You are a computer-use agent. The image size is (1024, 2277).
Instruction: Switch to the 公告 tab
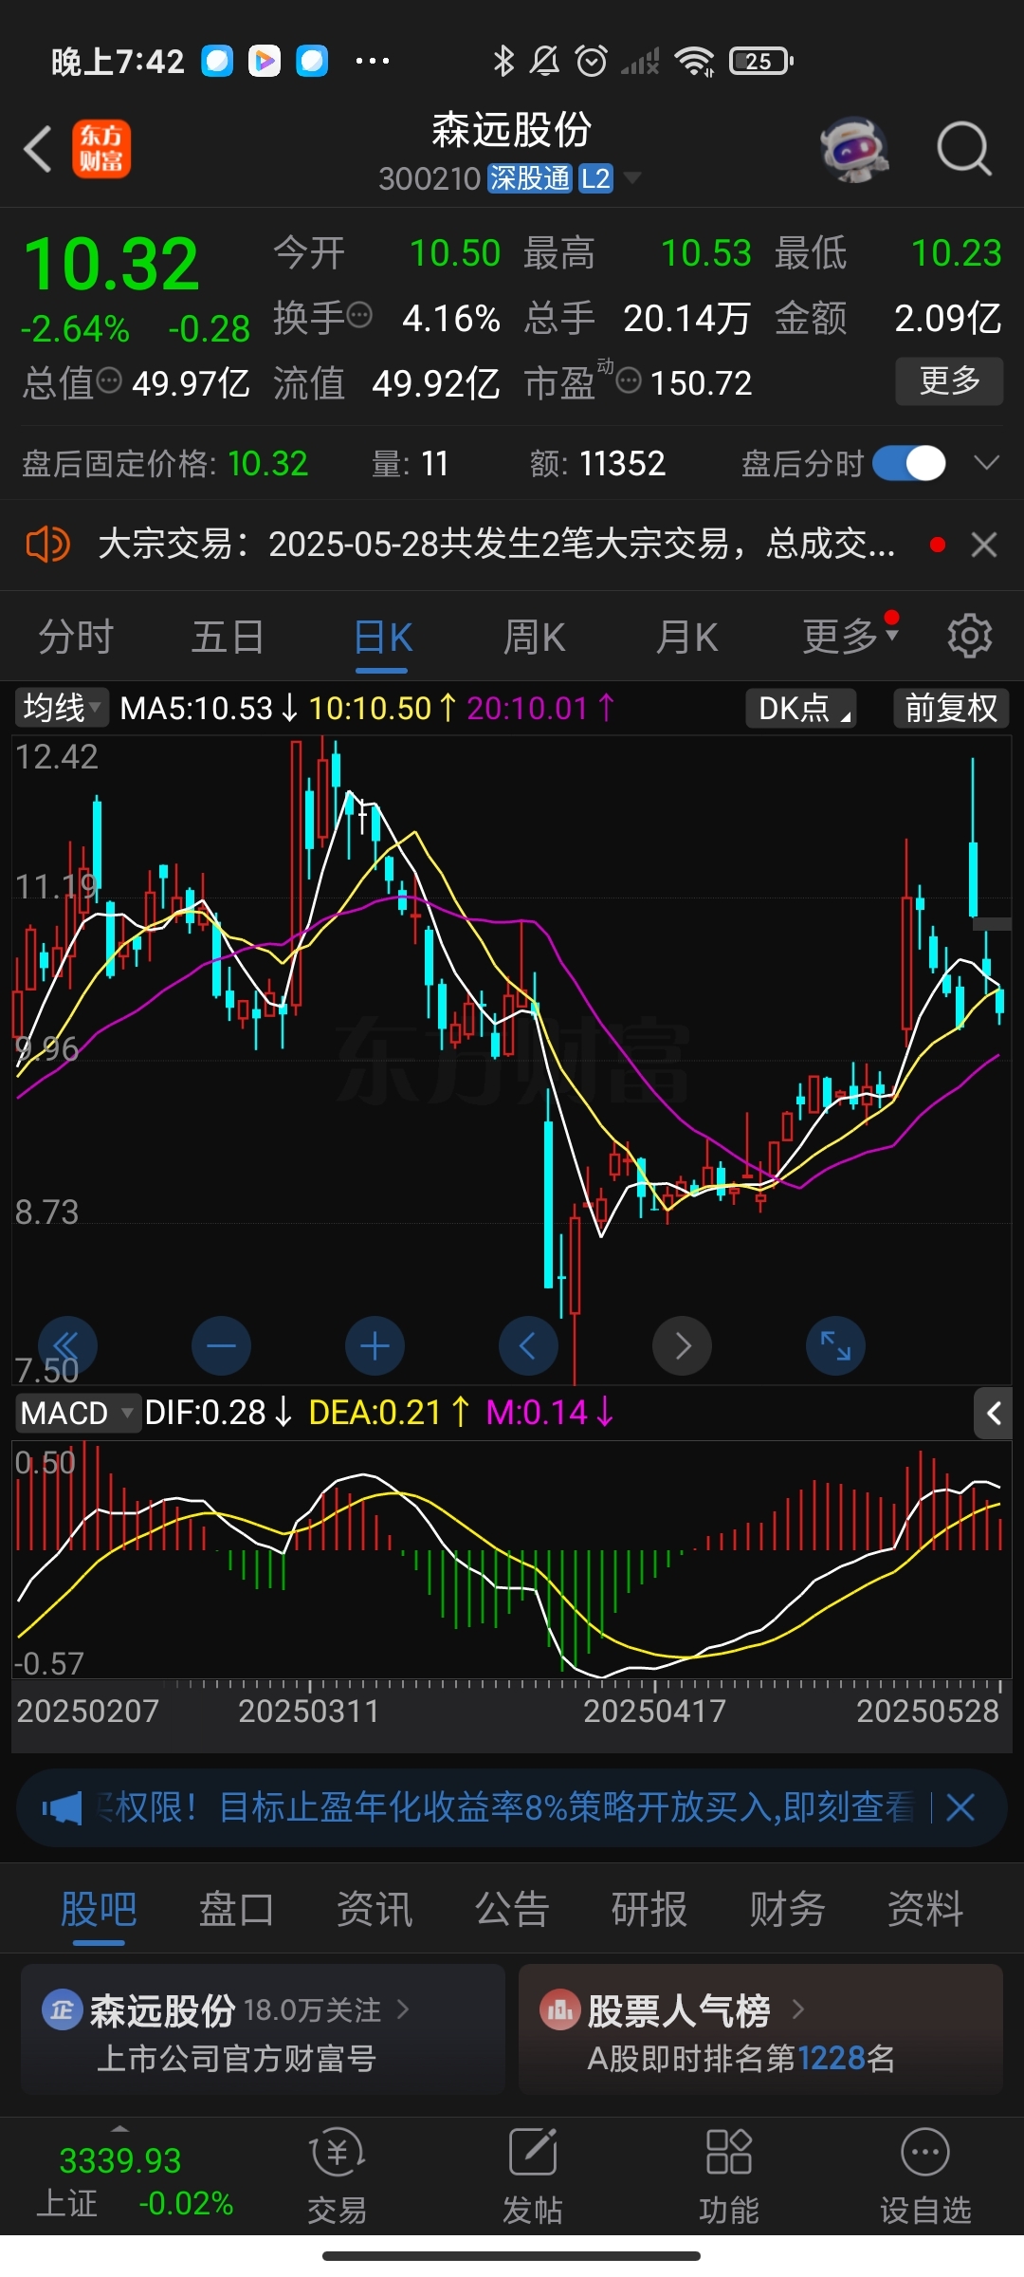(x=512, y=1909)
